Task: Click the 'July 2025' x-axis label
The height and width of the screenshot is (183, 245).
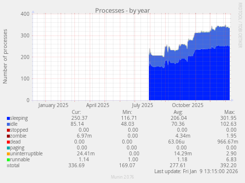Action: coord(142,105)
